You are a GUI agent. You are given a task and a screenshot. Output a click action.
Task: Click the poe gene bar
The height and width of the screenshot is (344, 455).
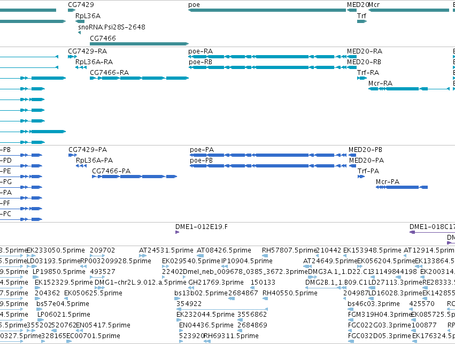267,10
